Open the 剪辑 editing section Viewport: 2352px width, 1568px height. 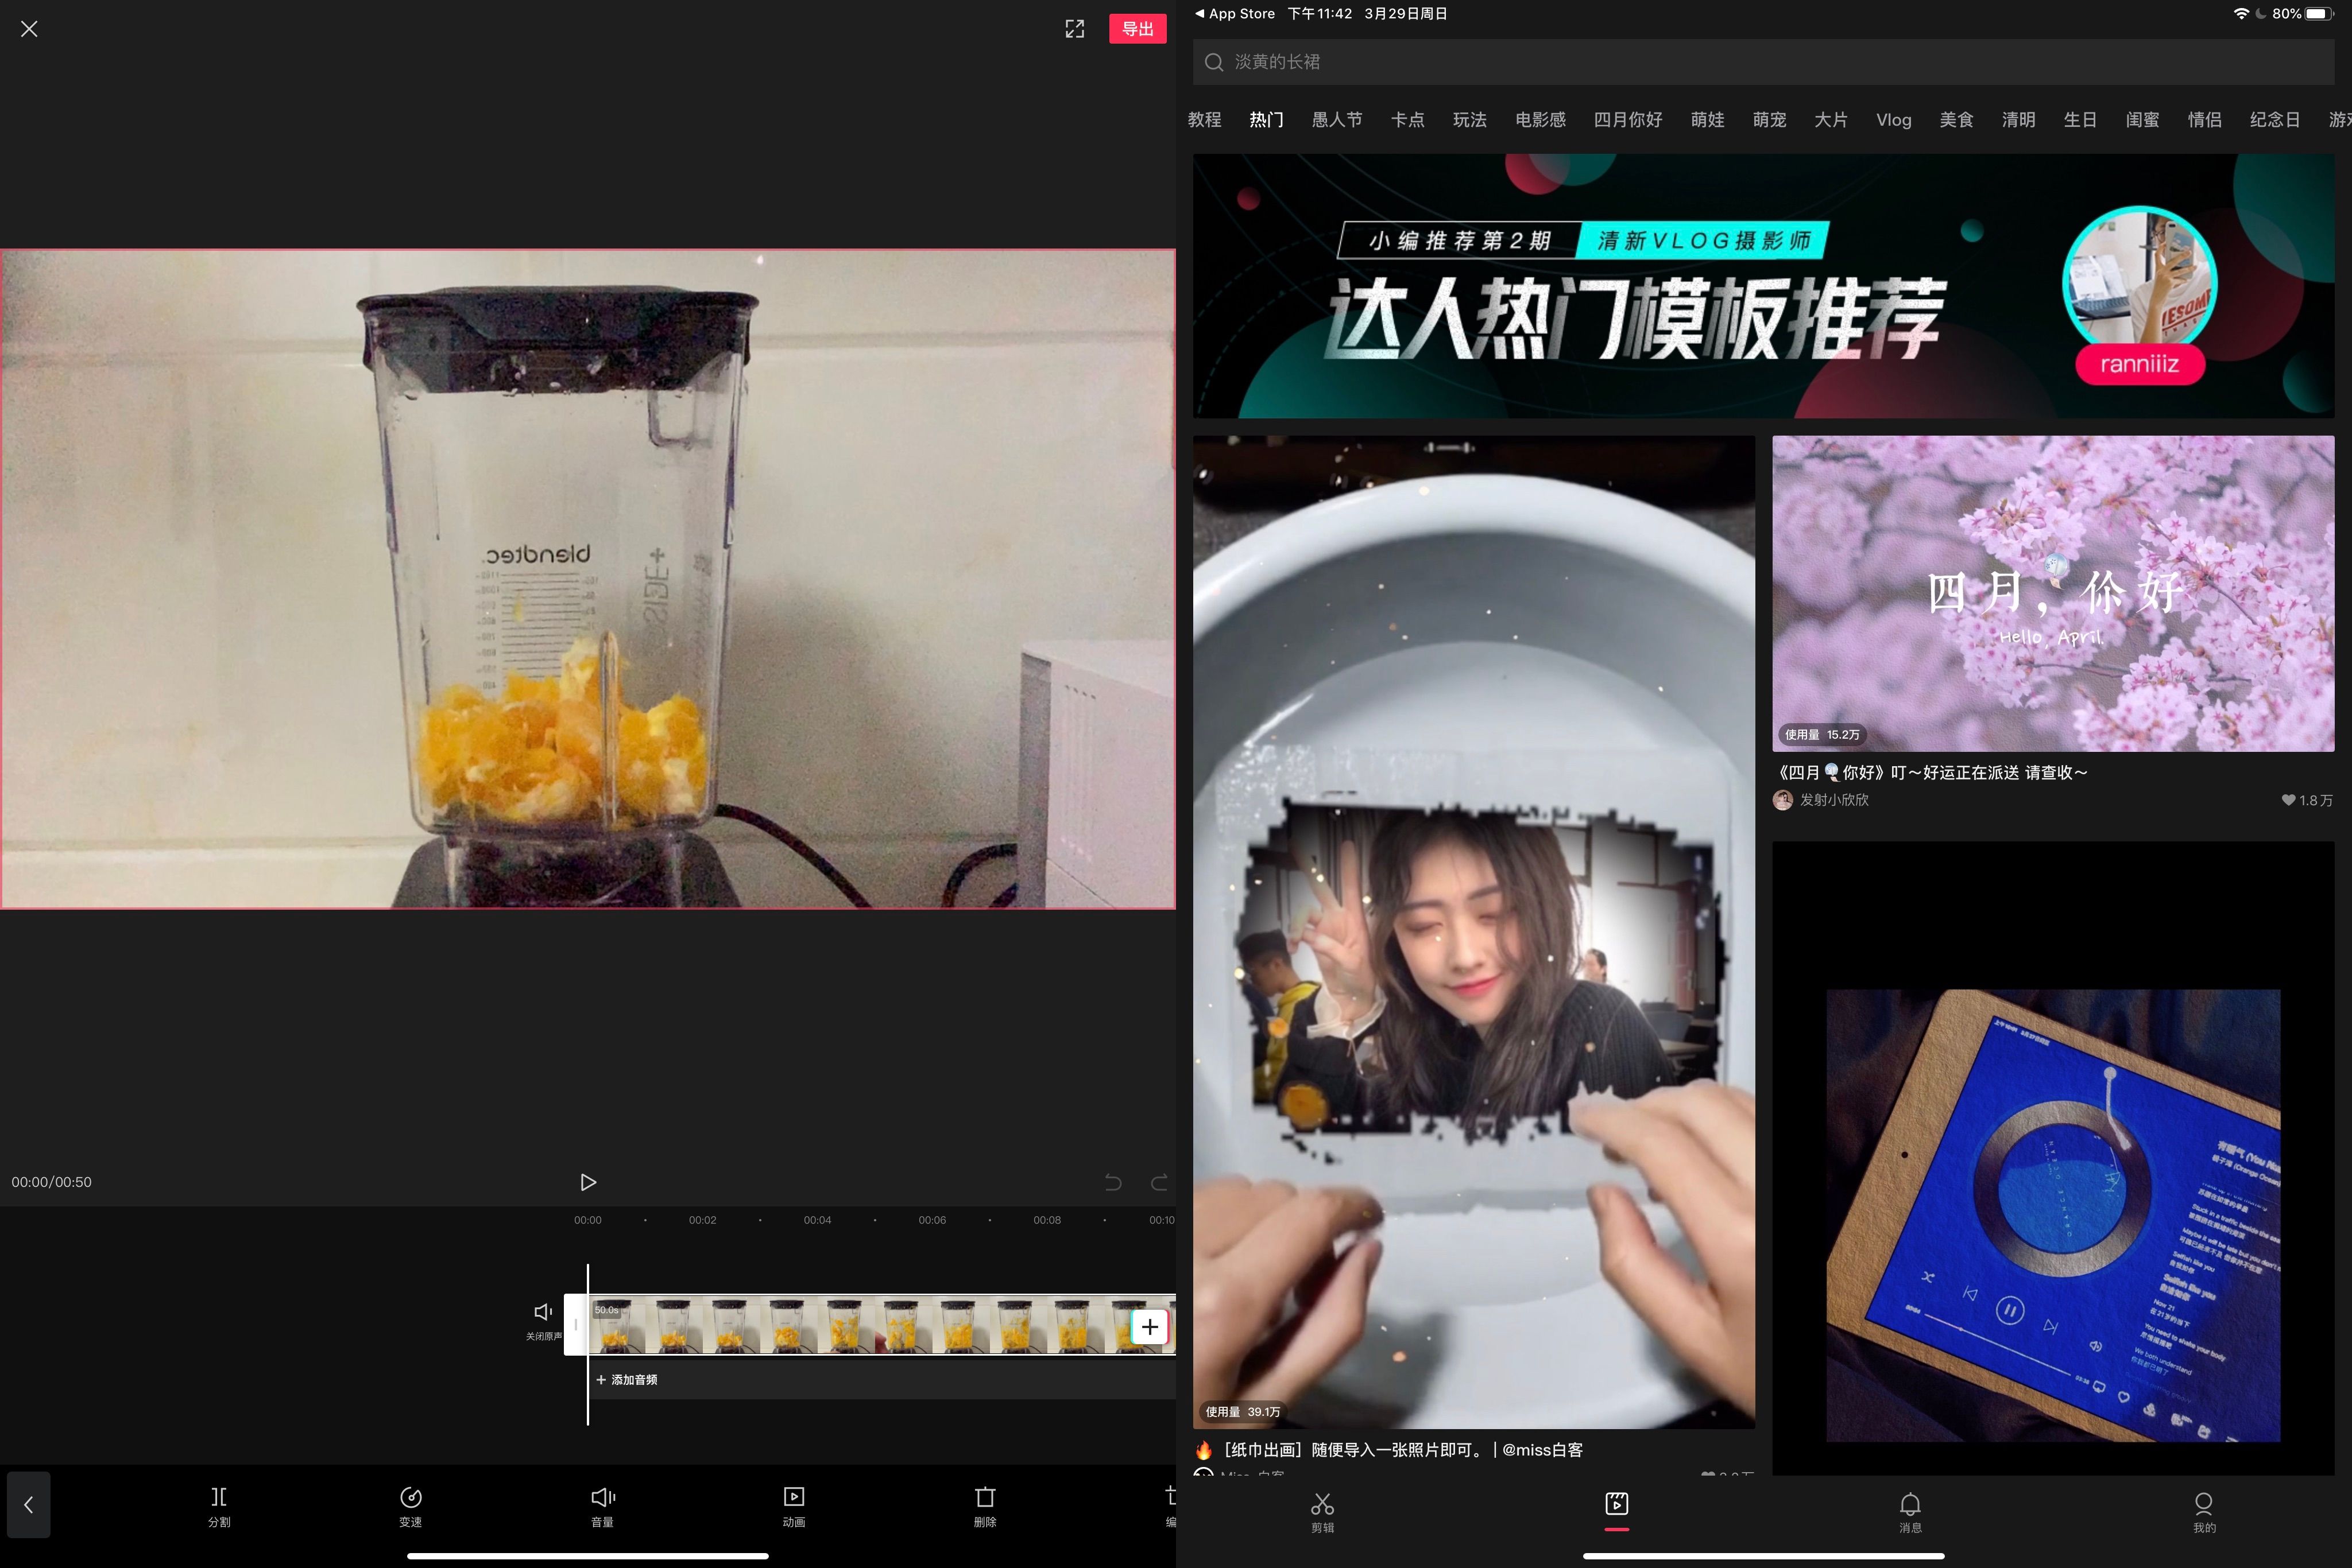pyautogui.click(x=1322, y=1512)
